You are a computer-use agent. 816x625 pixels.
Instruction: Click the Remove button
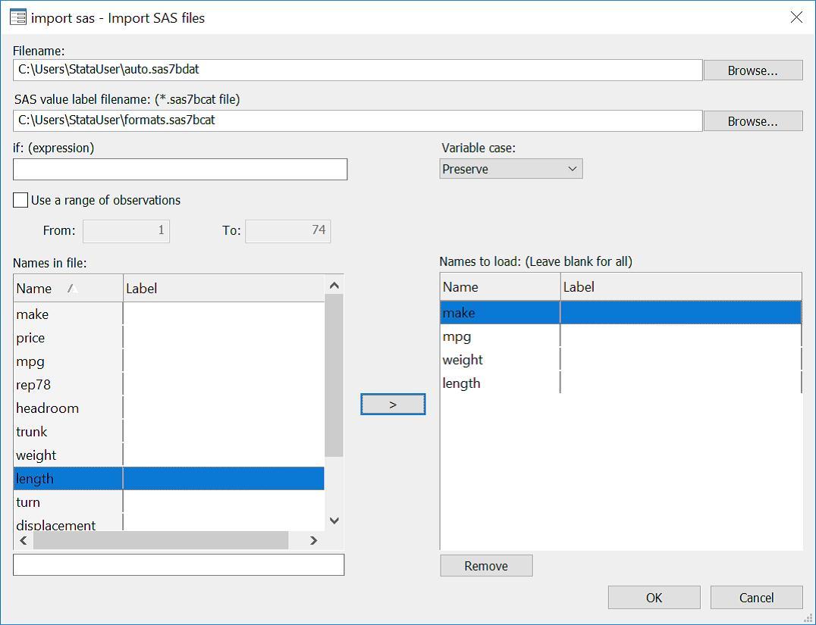pos(486,566)
